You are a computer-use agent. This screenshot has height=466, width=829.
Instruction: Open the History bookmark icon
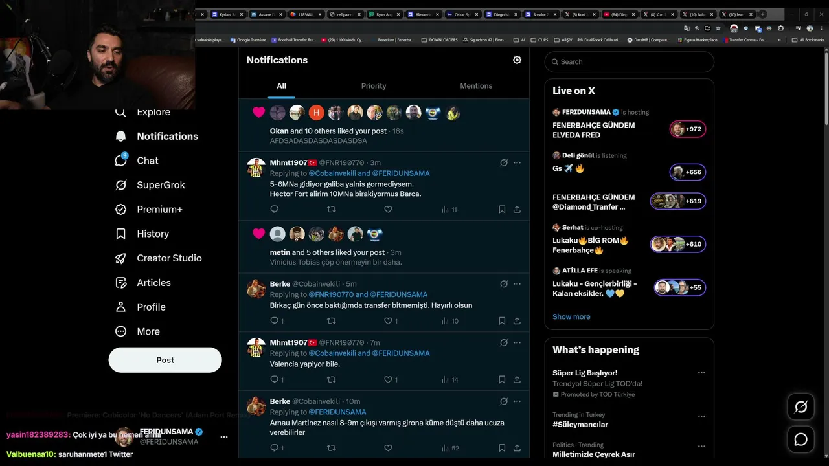pos(120,234)
